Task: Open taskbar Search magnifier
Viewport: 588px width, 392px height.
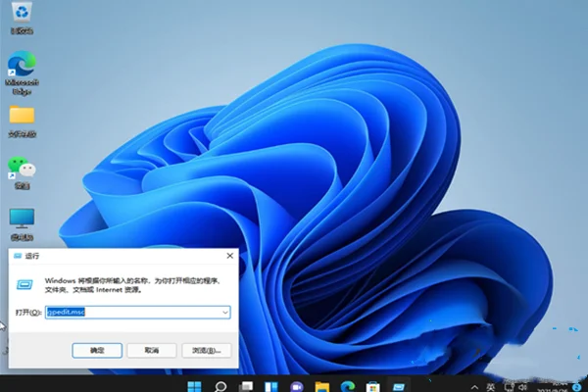Action: [x=220, y=386]
